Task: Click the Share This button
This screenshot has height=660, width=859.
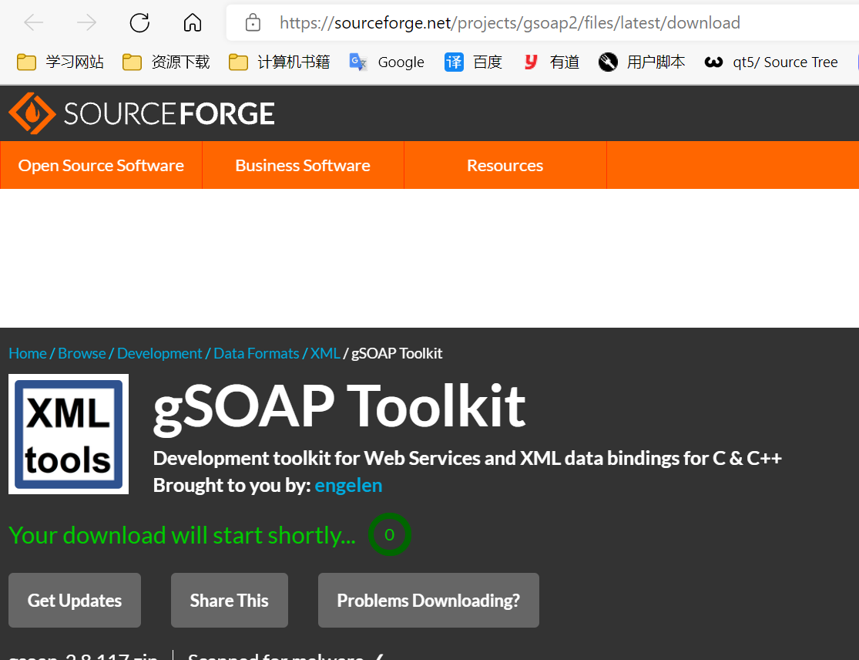Action: (230, 601)
